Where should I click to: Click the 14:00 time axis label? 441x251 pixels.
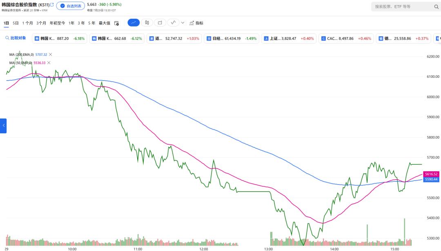(x=334, y=249)
